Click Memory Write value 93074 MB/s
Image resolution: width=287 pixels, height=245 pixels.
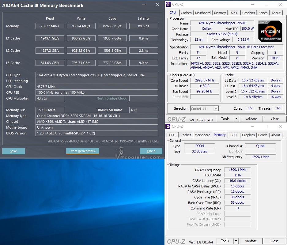pyautogui.click(x=81, y=26)
